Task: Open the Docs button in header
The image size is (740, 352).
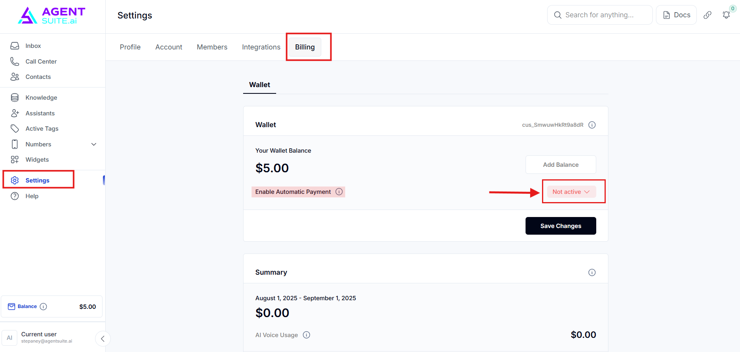Action: coord(676,15)
